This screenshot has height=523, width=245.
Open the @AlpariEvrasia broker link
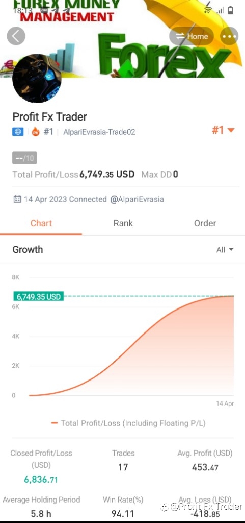(137, 200)
